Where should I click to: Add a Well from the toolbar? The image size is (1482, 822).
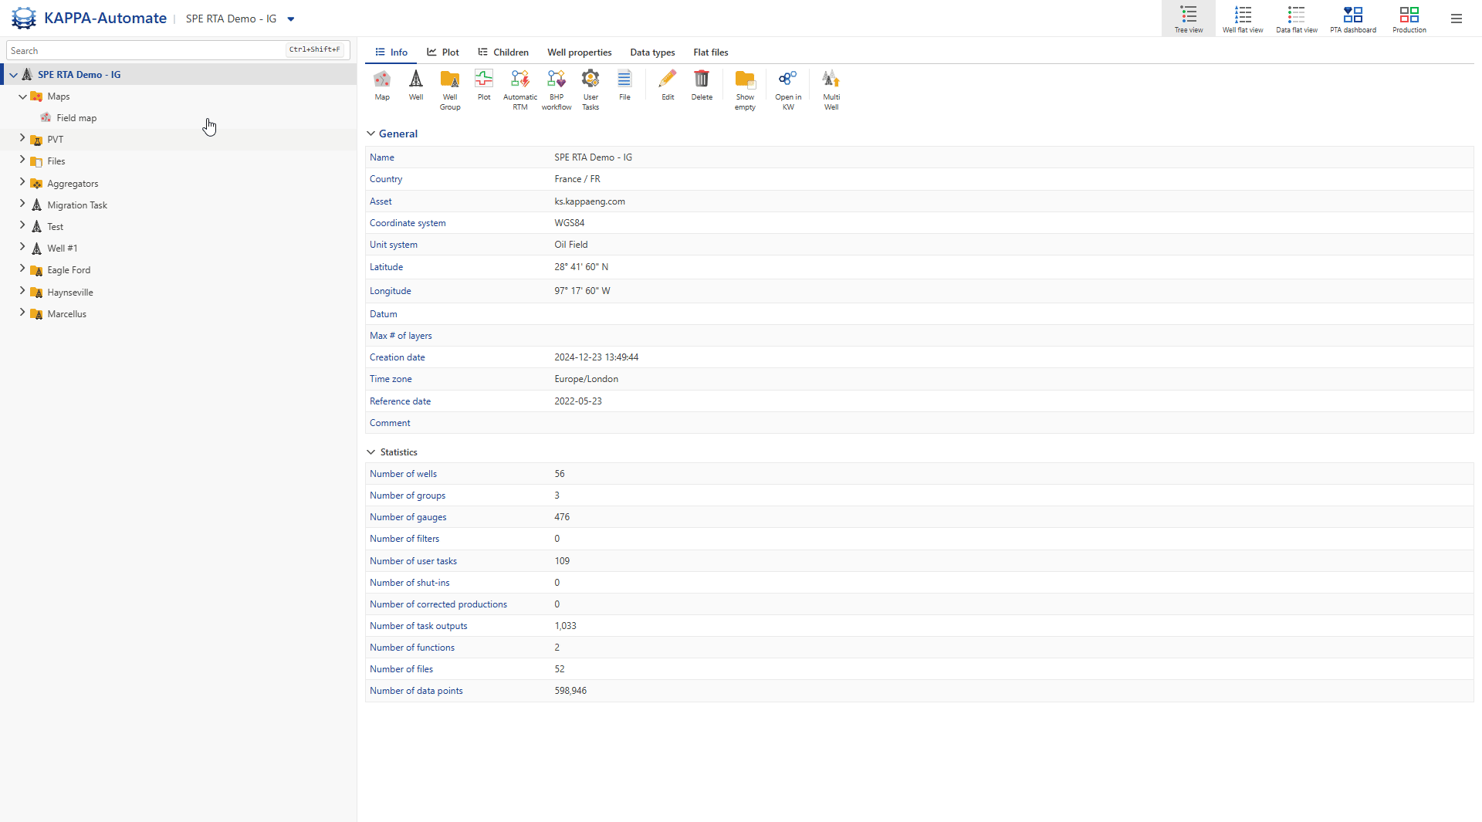pyautogui.click(x=416, y=79)
